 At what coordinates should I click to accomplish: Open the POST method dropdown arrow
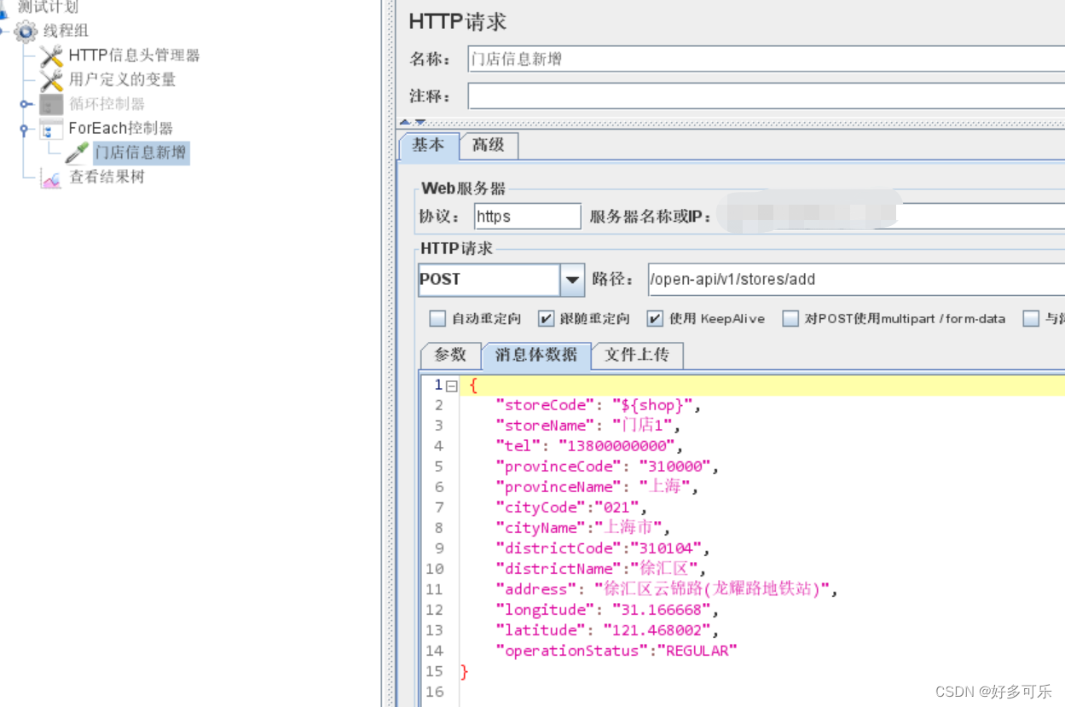[572, 280]
